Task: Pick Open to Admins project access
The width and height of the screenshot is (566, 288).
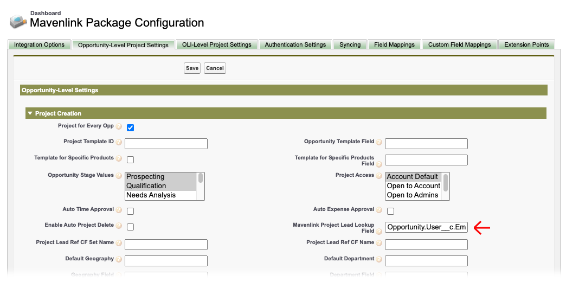Action: click(414, 195)
